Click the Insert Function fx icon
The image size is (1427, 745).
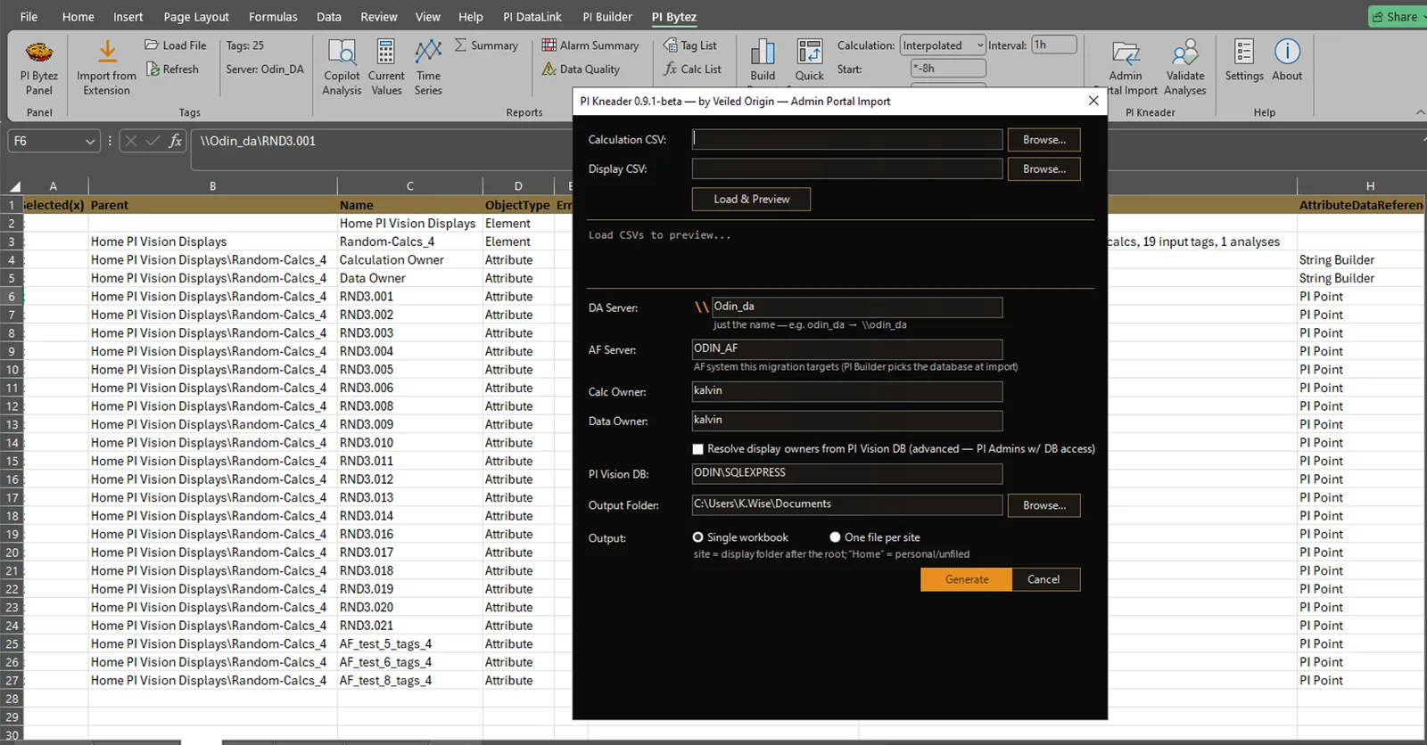(x=175, y=141)
